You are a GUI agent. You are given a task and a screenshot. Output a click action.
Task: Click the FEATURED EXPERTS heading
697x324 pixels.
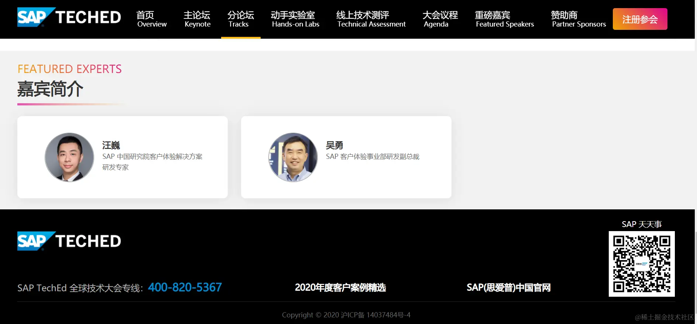click(x=70, y=69)
